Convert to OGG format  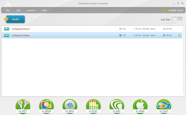[x=164, y=106]
